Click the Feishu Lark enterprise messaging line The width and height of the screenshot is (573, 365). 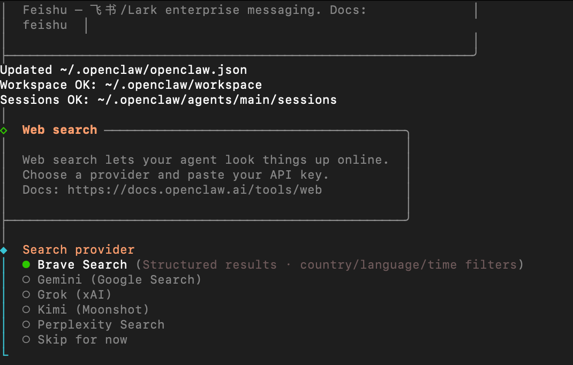(x=194, y=10)
